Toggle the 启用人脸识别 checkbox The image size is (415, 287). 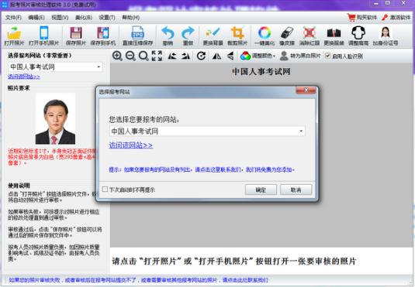(327, 56)
